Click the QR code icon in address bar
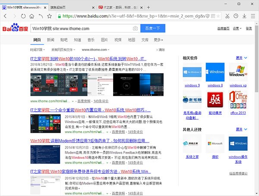Image resolution: width=259 pixels, height=196 pixels. (213, 16)
